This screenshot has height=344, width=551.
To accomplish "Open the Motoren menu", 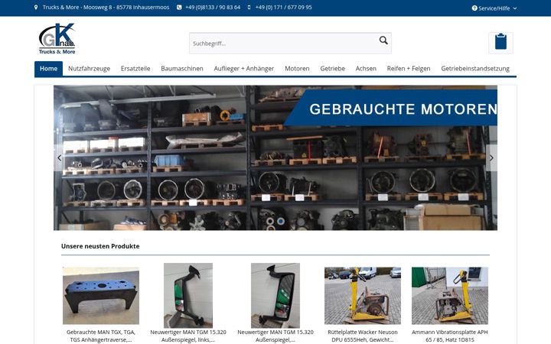I will coord(297,69).
